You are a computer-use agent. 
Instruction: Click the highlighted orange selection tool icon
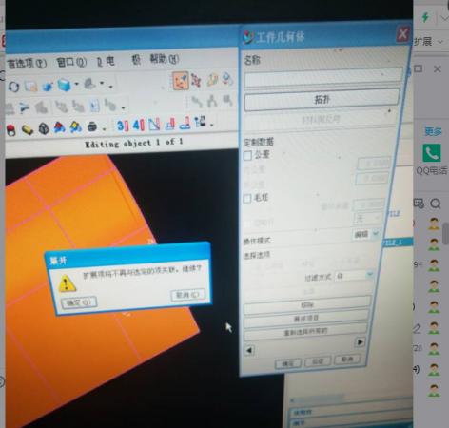(x=181, y=81)
